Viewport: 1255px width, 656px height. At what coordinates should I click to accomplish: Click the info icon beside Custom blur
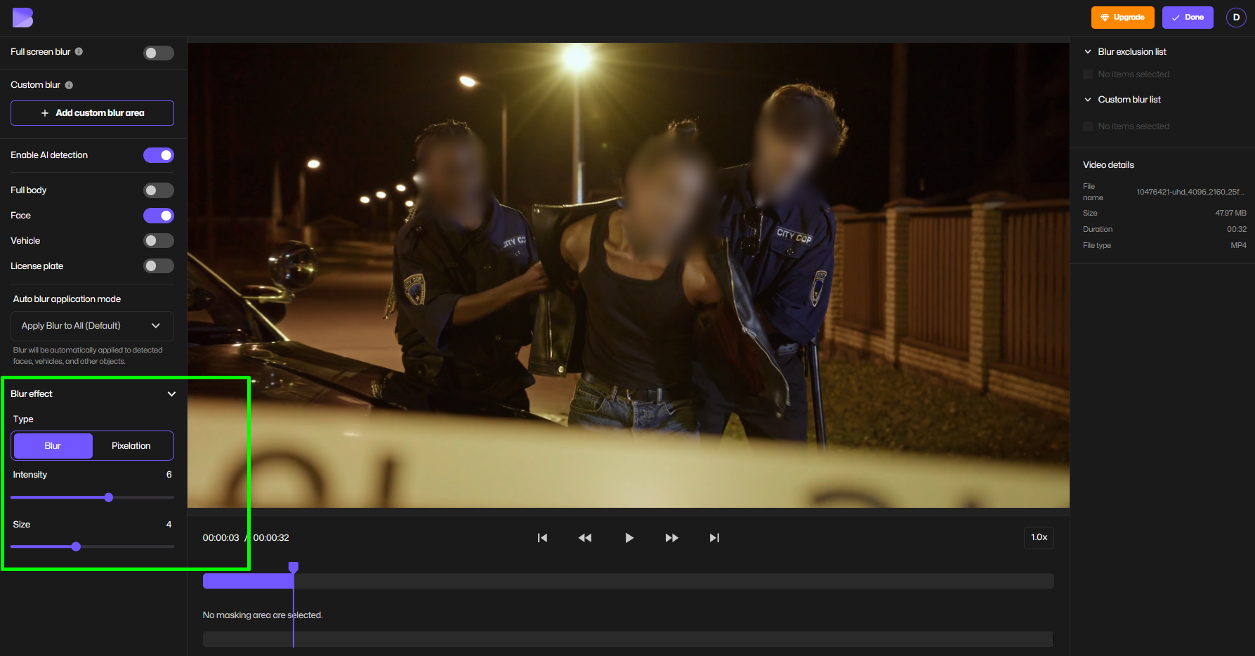click(69, 85)
